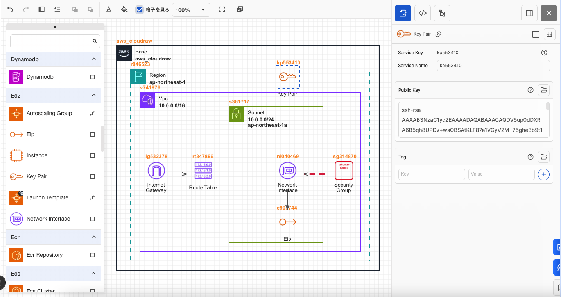Collapse the Ecs category
561x297 pixels.
click(93, 273)
